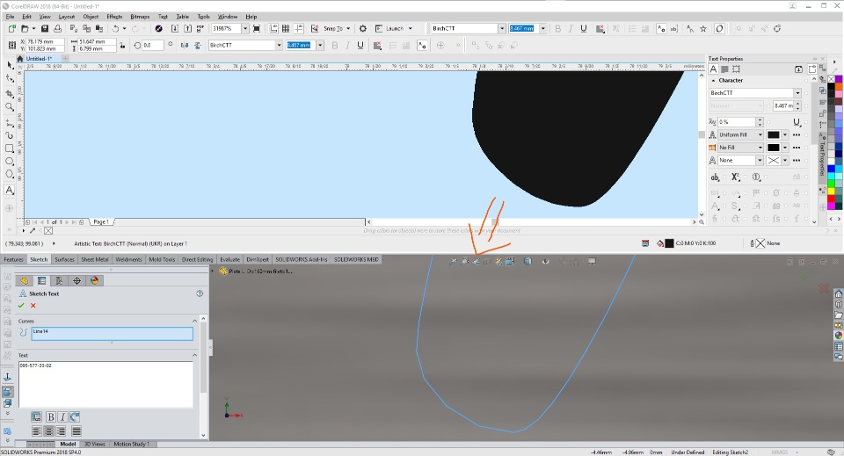Viewport: 844px width, 456px height.
Task: Toggle lock ratio padlock in property bar
Action: pos(123,45)
